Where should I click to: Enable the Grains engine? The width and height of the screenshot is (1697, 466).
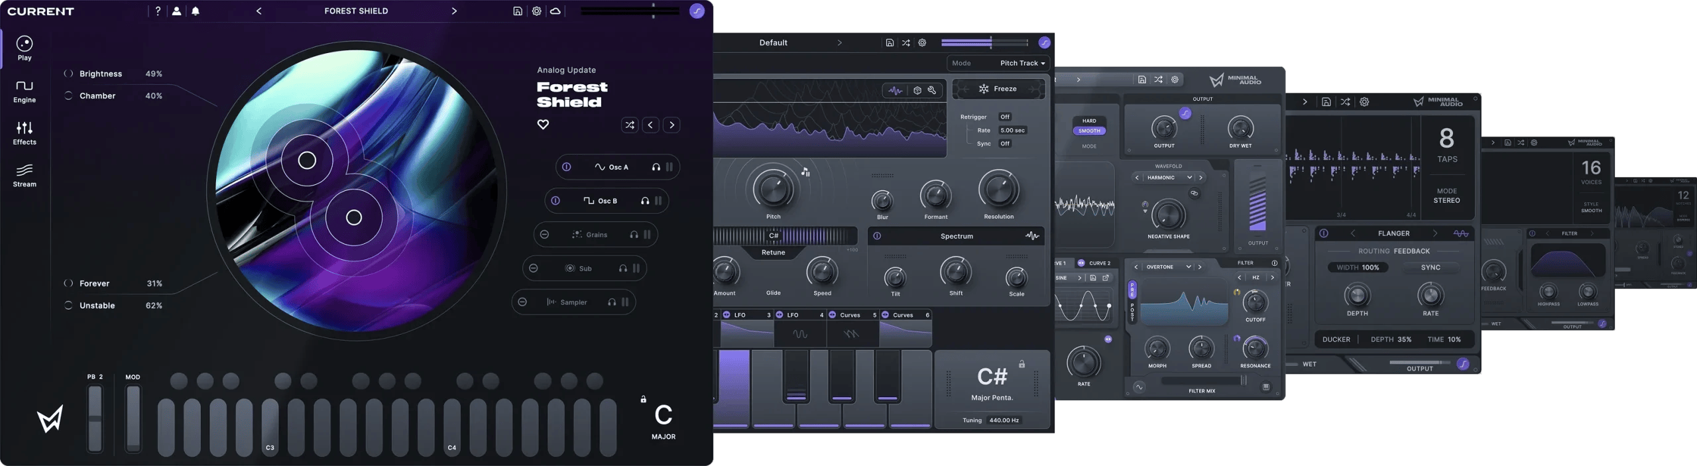point(544,235)
